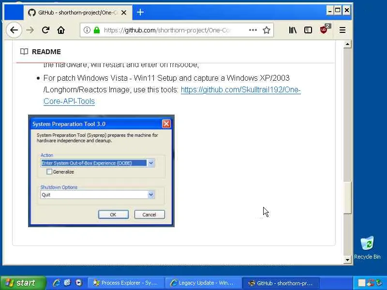This screenshot has width=387, height=290.
Task: Click the page scrollbar down arrow
Action: (x=347, y=260)
